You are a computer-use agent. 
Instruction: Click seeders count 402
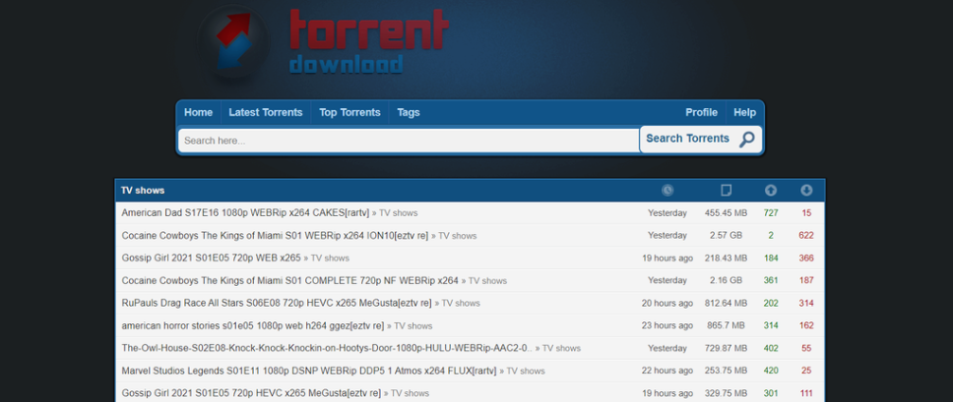[771, 349]
